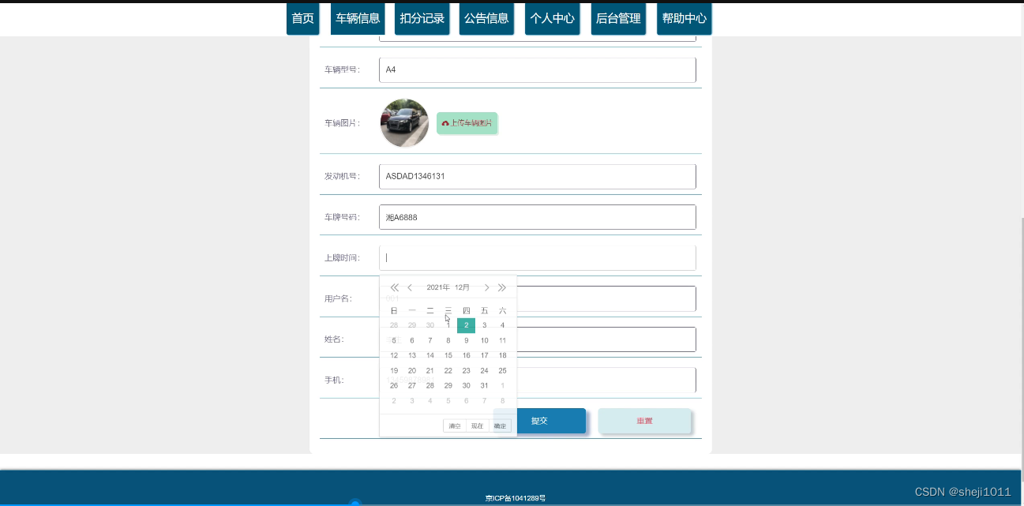1024x506 pixels.
Task: Select December 2 in the calendar
Action: [466, 324]
